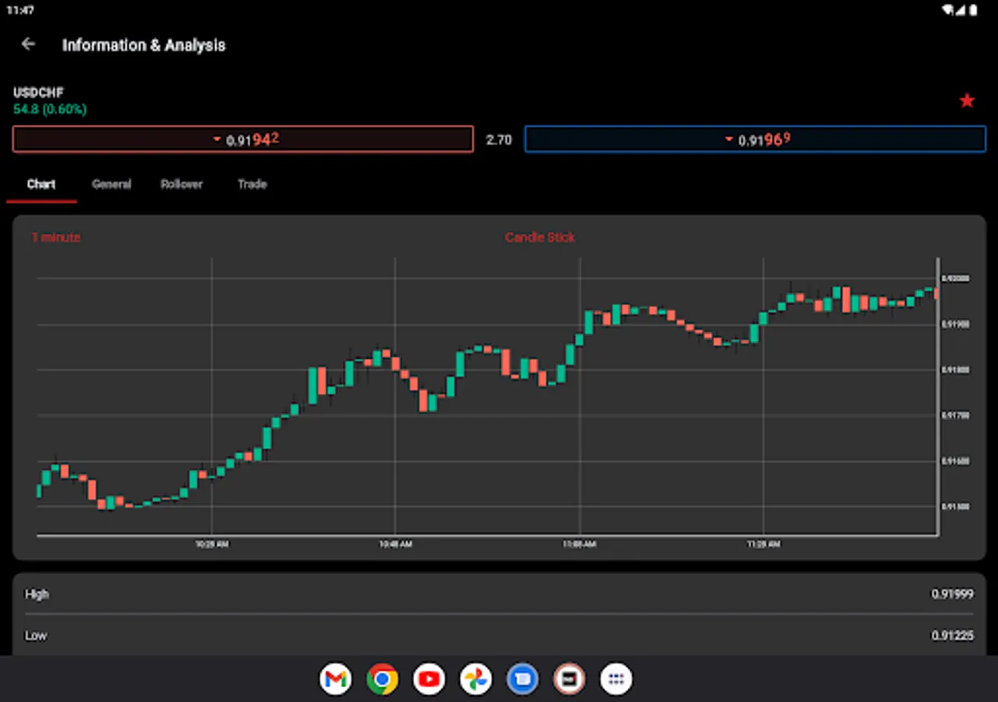Click the Information & Analysis title

(144, 45)
